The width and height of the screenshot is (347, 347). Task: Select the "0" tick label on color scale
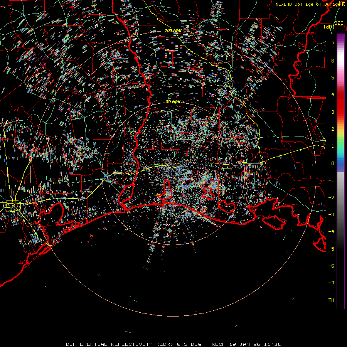coord(333,163)
